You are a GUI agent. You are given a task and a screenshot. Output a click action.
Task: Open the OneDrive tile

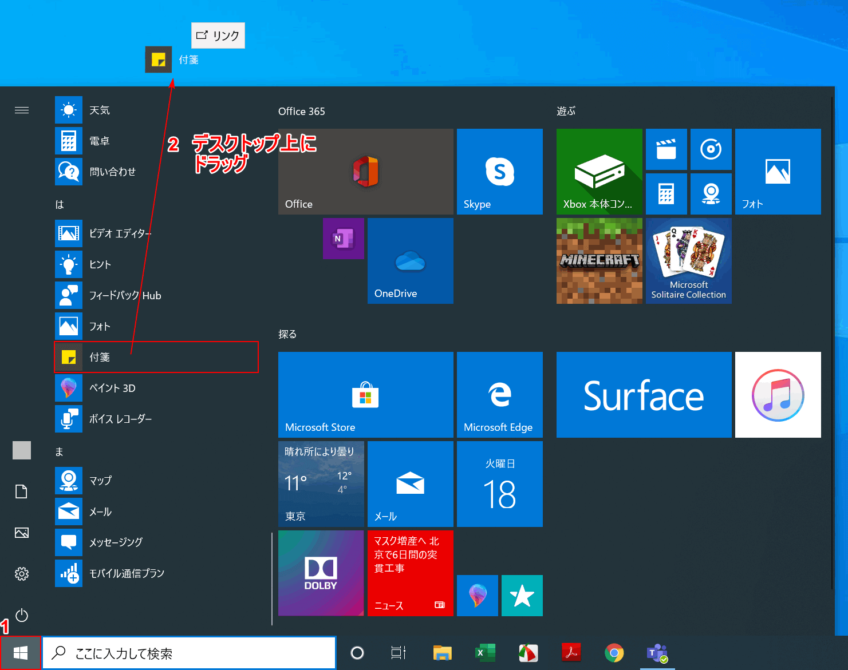[411, 261]
